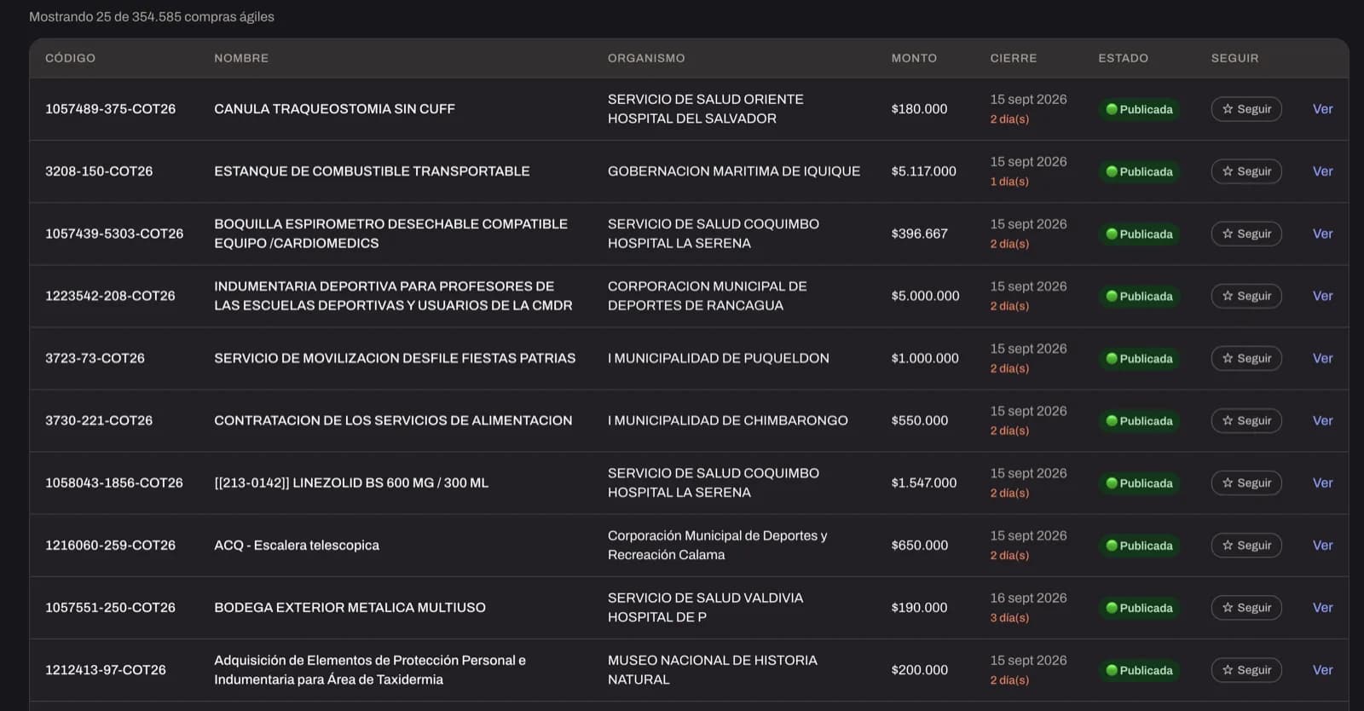Click the SEGUIR column header
1364x711 pixels.
point(1234,58)
